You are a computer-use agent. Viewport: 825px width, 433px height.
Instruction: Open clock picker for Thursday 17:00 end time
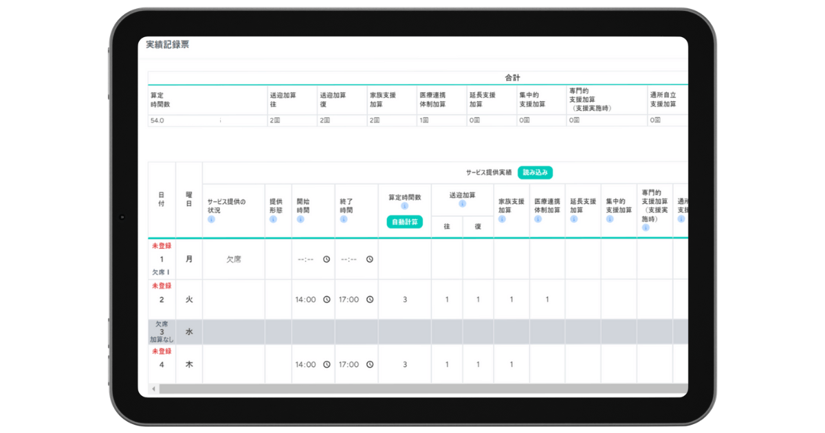point(370,365)
